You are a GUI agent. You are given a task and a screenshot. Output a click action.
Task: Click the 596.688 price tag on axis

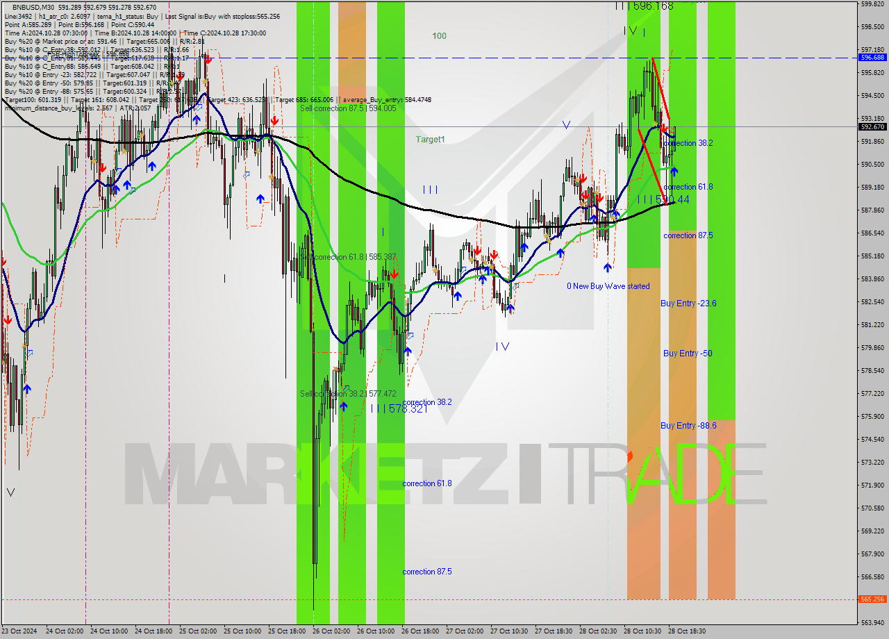(x=872, y=58)
